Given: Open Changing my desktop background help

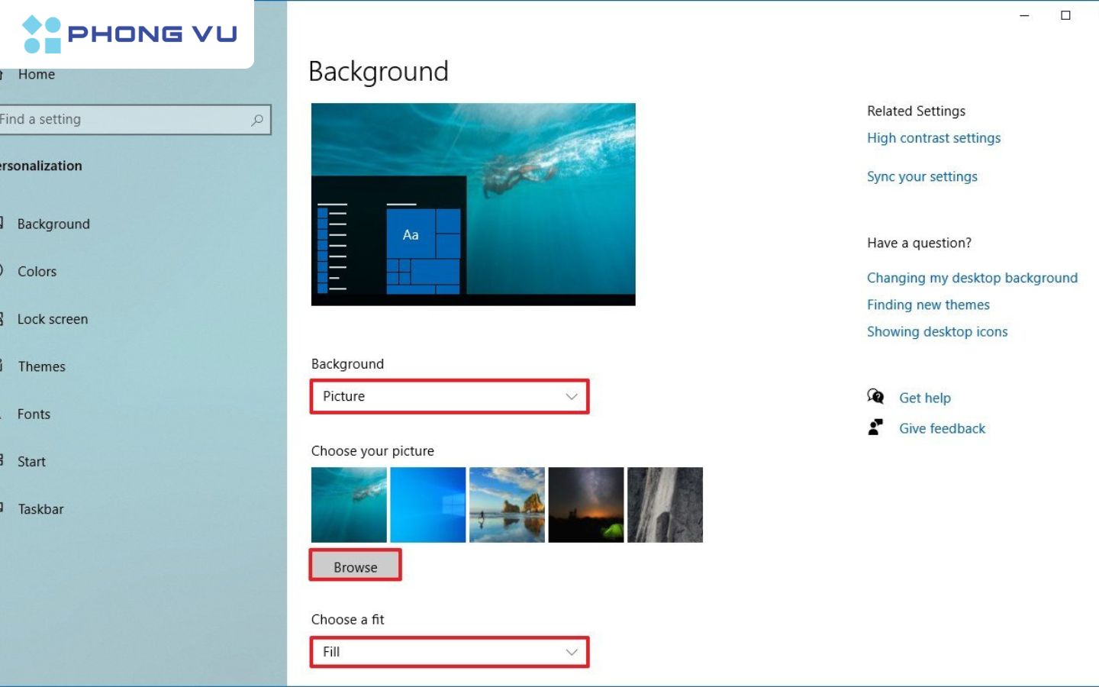Looking at the screenshot, I should 972,278.
